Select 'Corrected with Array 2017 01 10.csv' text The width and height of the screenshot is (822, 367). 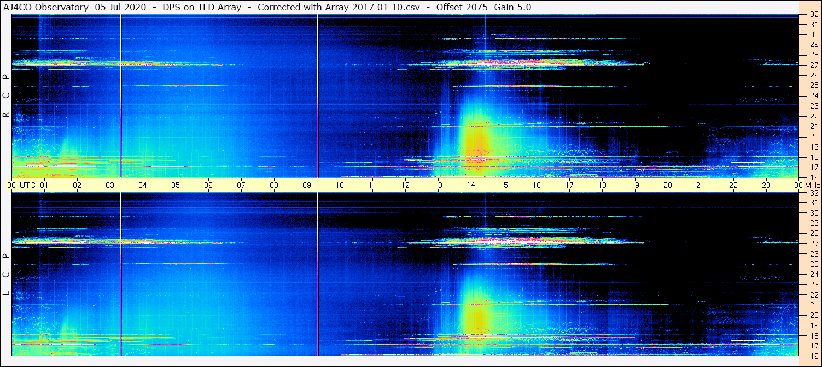[x=339, y=7]
